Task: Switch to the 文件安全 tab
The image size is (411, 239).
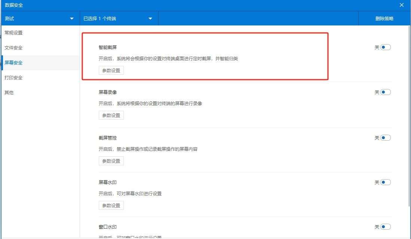Action: point(13,48)
